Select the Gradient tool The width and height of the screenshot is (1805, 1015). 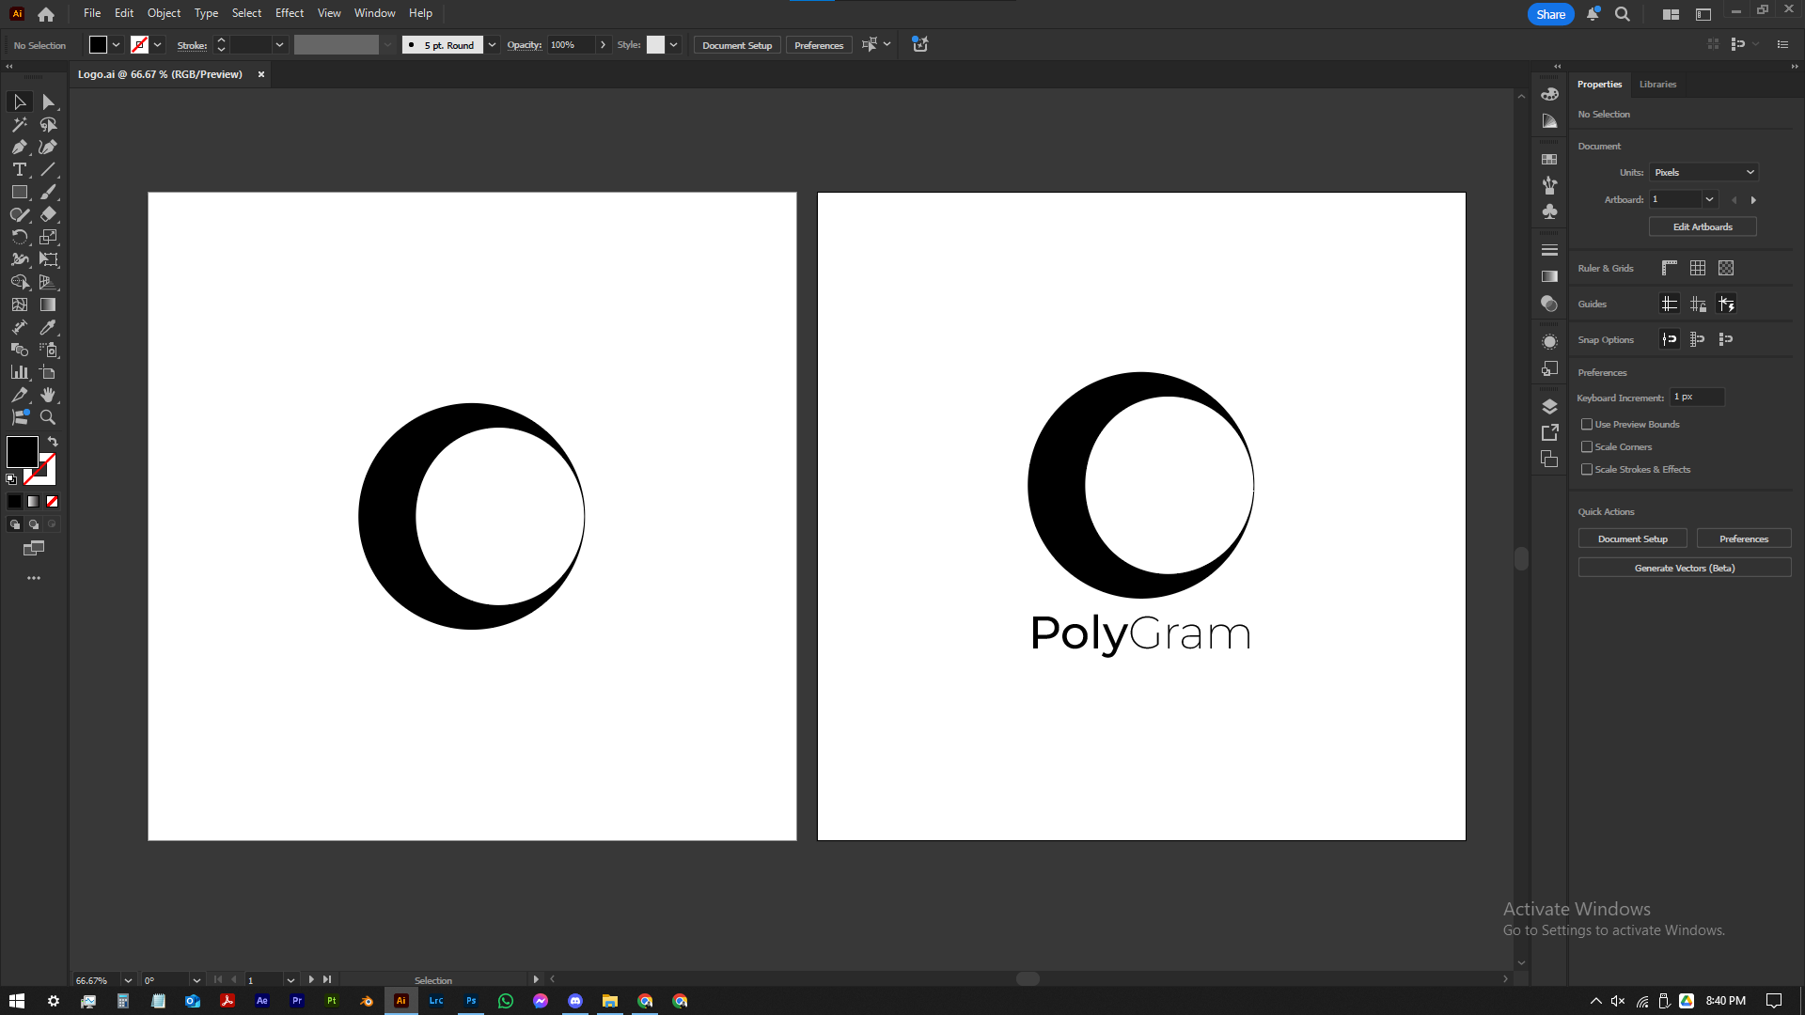tap(49, 304)
